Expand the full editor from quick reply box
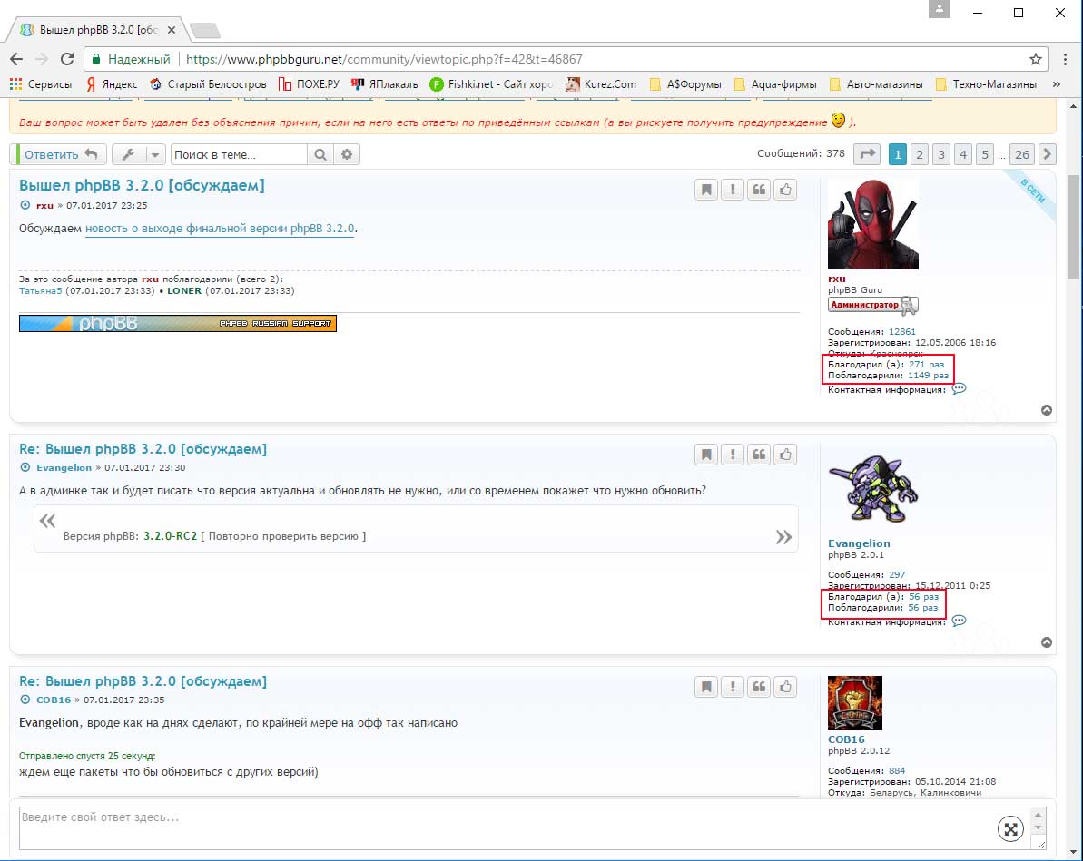The image size is (1083, 861). tap(1009, 828)
